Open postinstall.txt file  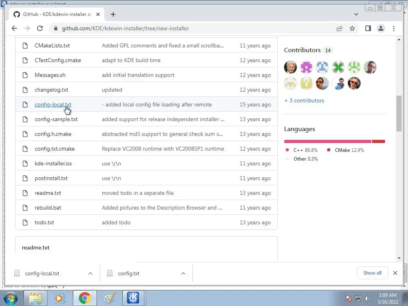coord(51,178)
